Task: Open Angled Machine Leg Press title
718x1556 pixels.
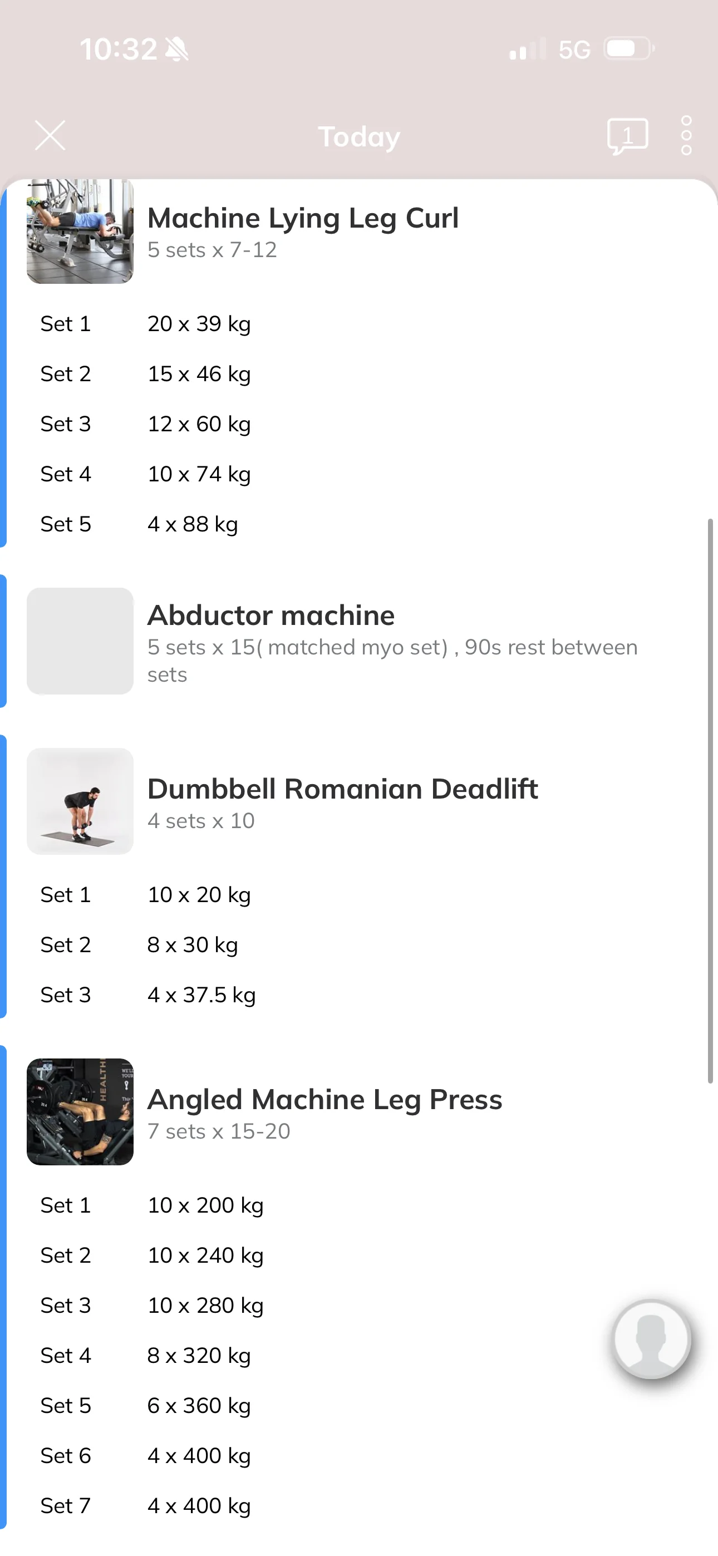Action: pyautogui.click(x=324, y=1099)
